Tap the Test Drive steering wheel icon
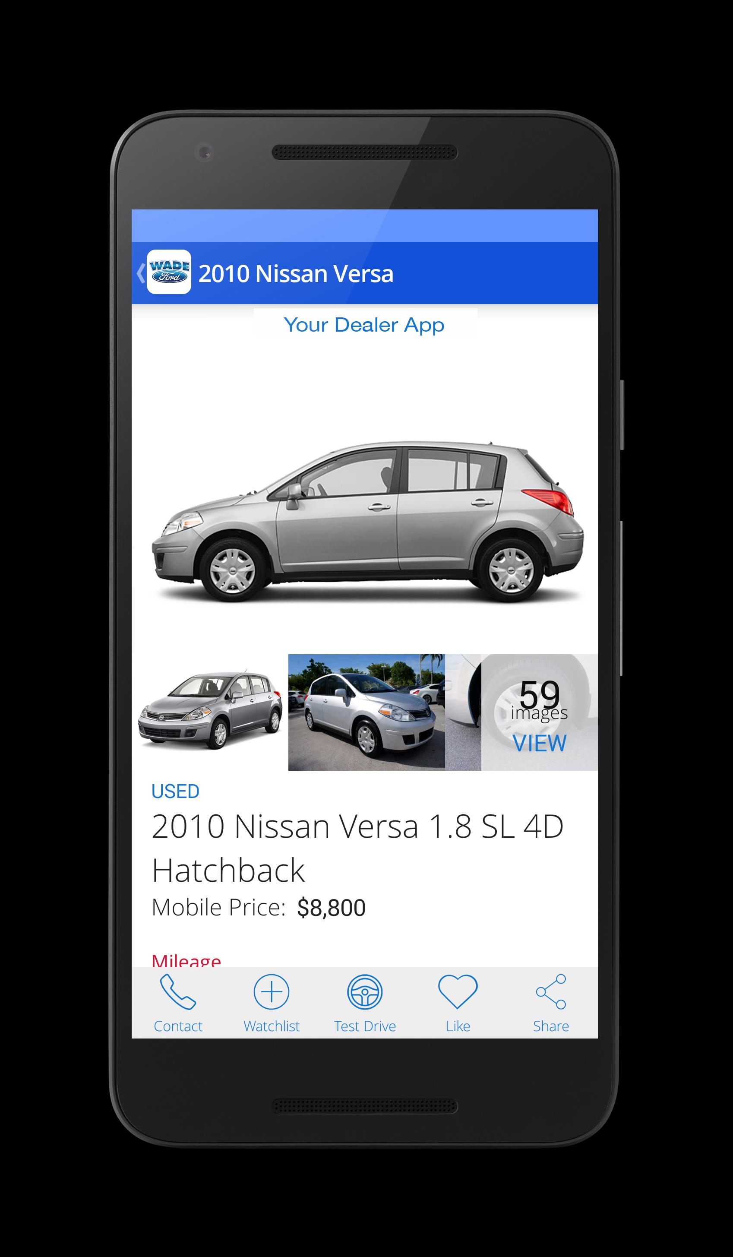 pos(364,991)
